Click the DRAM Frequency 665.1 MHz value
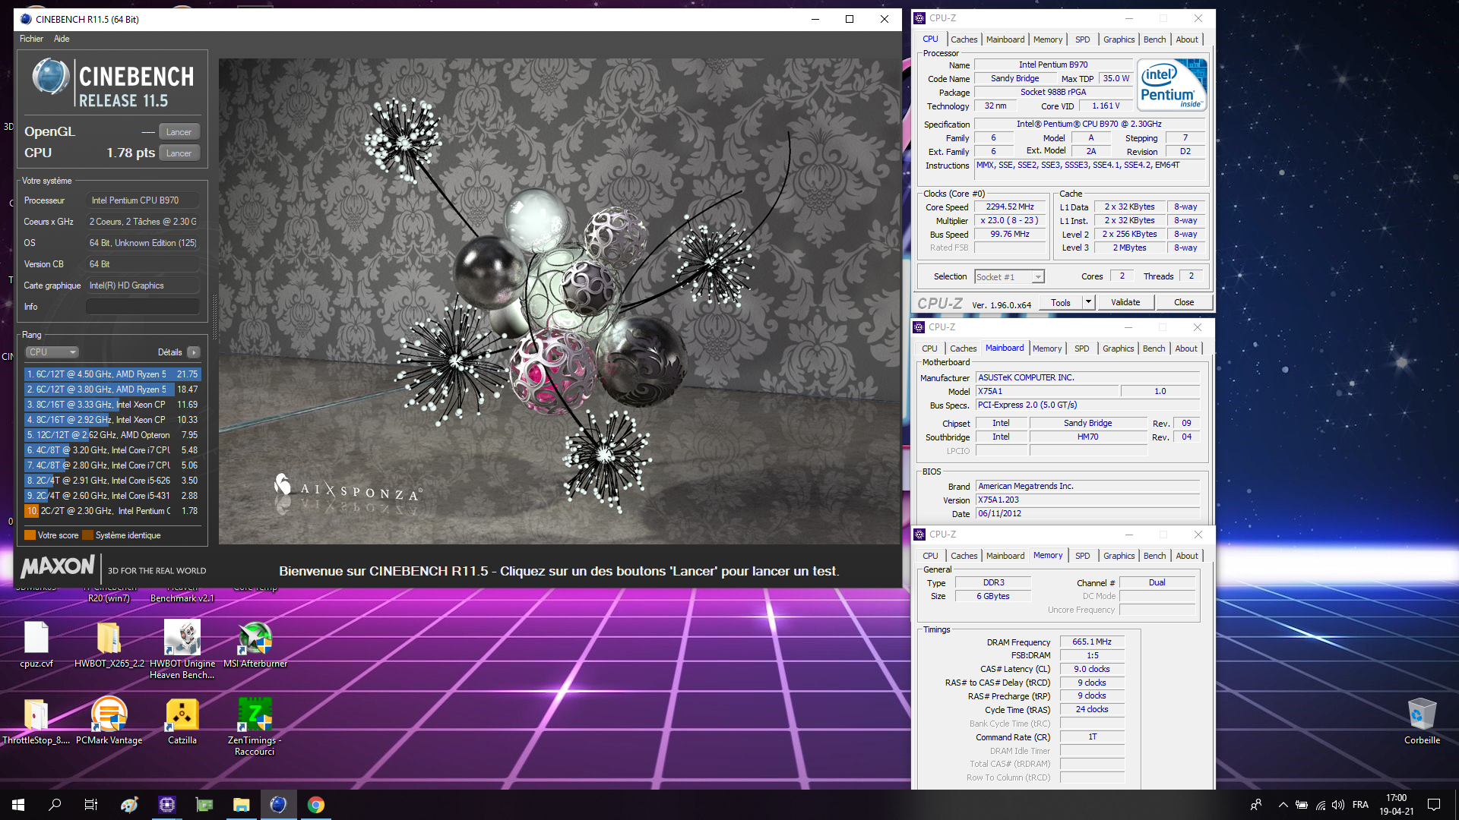 click(1092, 642)
